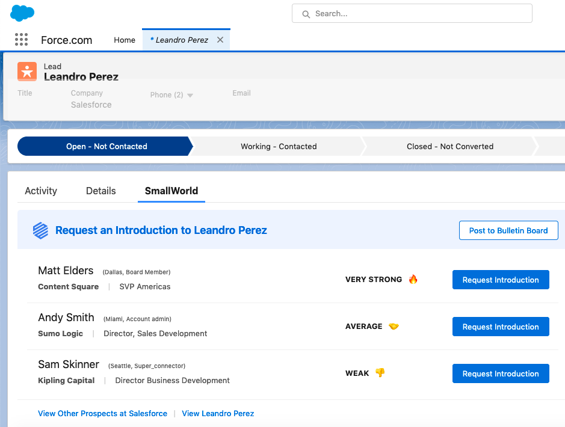Open View Other Prospects at Salesforce link
The image size is (565, 427).
tap(102, 413)
